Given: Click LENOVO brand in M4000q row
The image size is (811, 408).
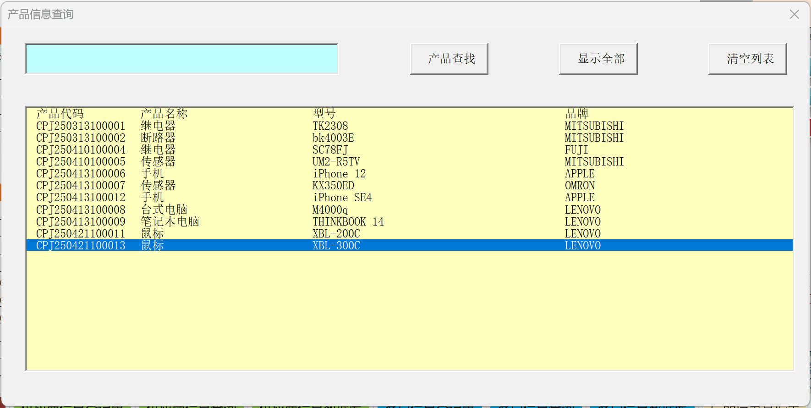Looking at the screenshot, I should (x=583, y=210).
